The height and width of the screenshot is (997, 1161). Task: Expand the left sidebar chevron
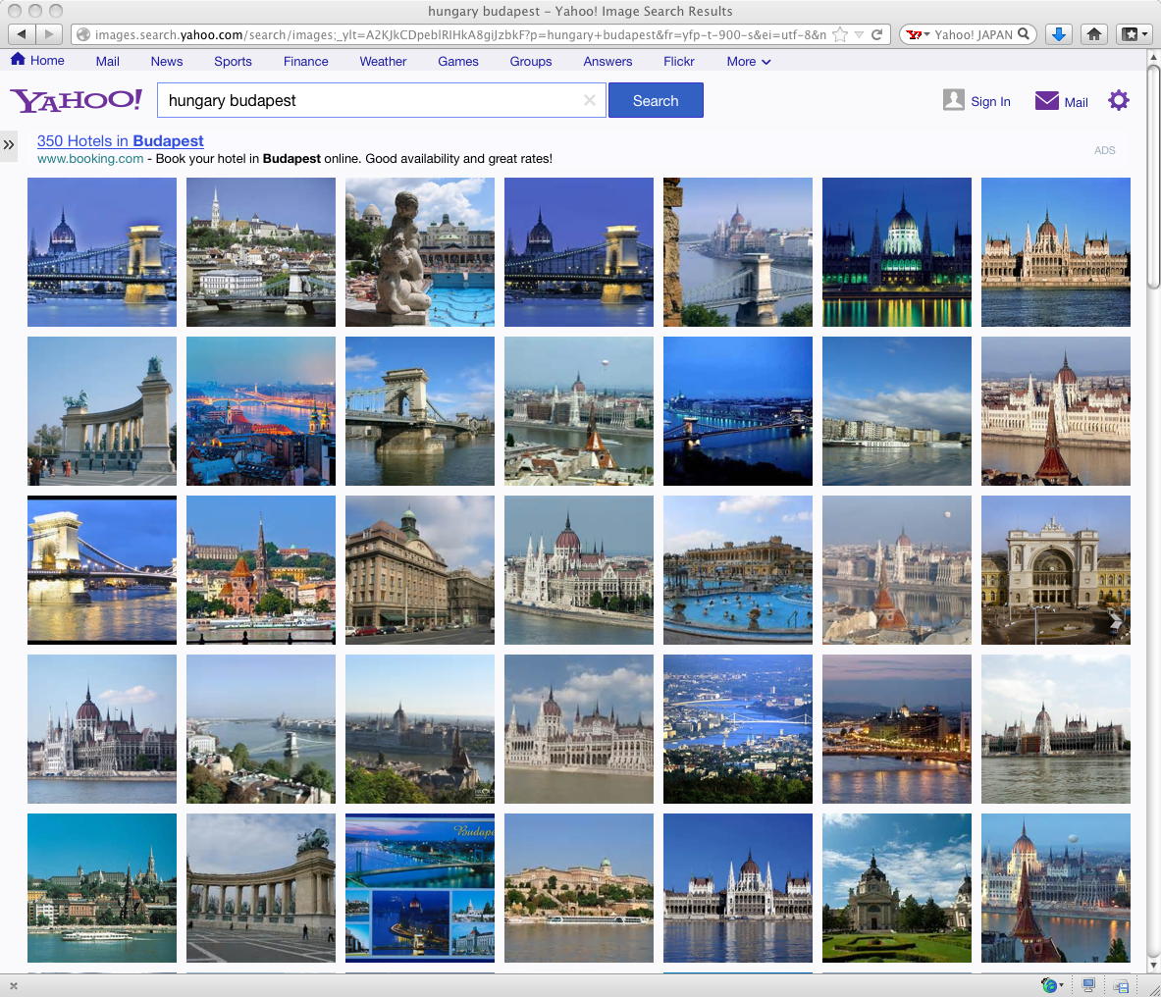click(8, 145)
